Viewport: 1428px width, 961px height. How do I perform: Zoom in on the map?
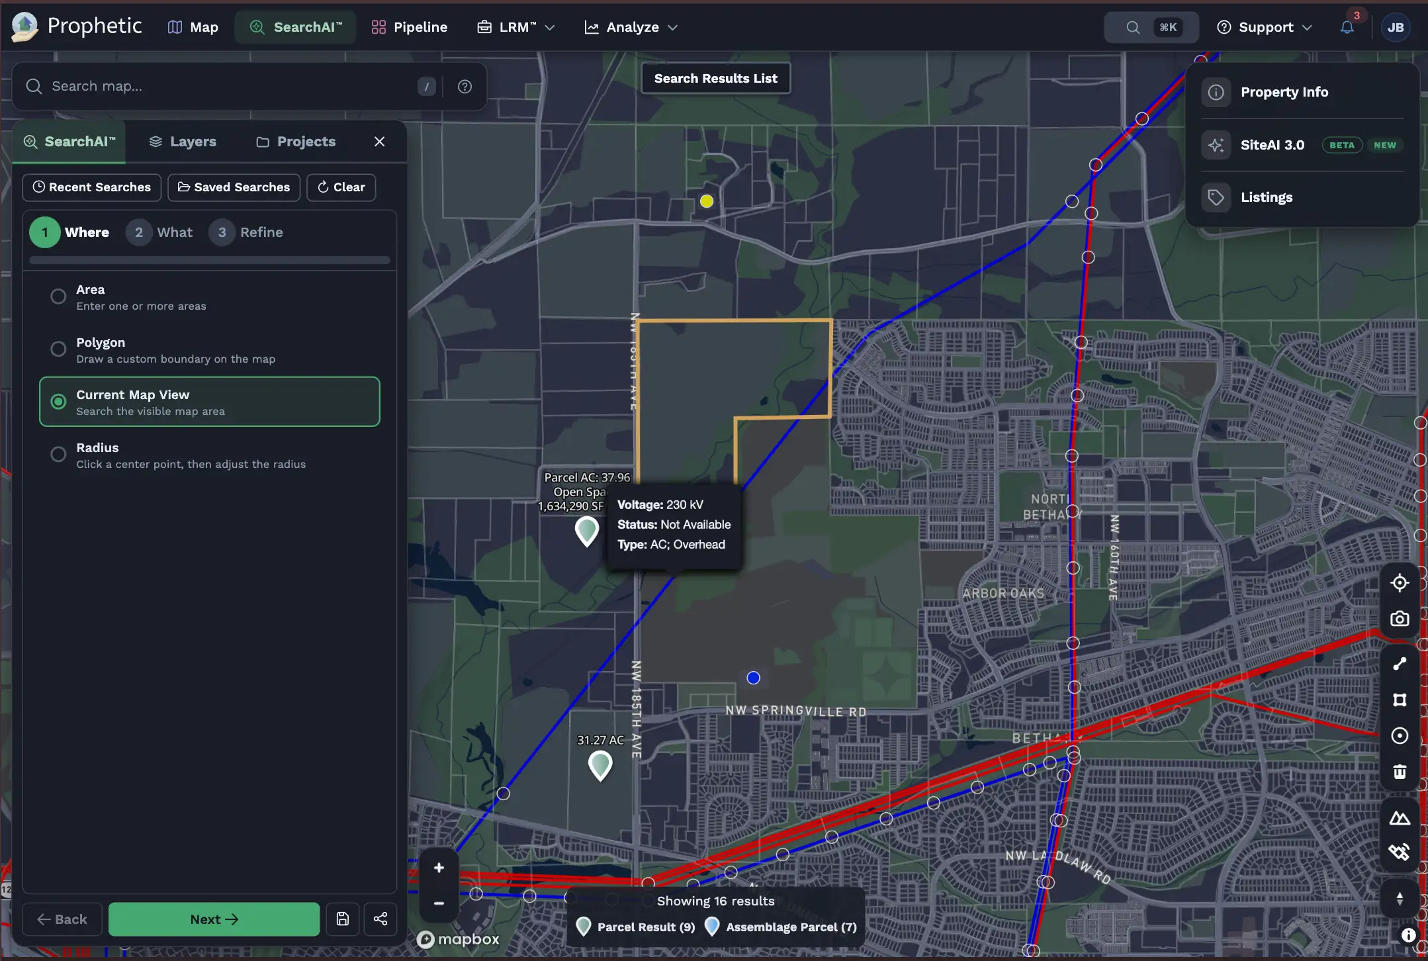[439, 868]
